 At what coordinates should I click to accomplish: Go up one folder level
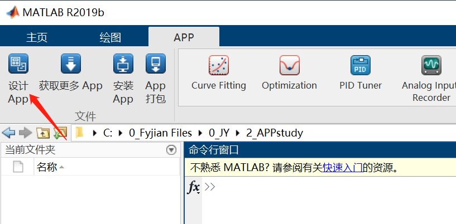click(x=43, y=133)
